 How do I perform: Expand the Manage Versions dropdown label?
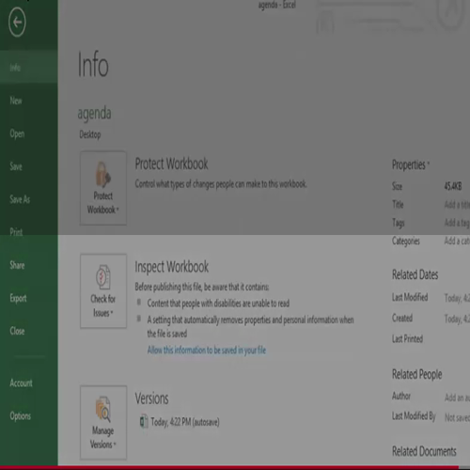(x=103, y=437)
